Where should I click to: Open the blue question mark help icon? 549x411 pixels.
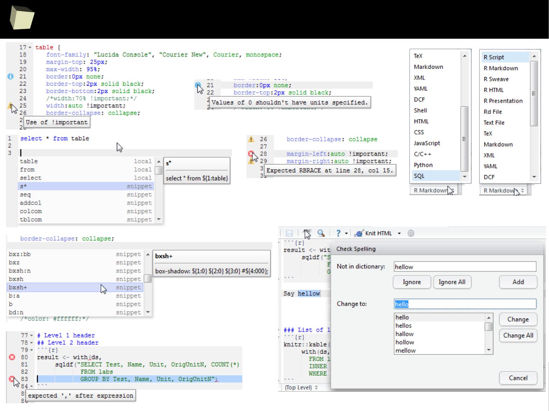pos(338,233)
